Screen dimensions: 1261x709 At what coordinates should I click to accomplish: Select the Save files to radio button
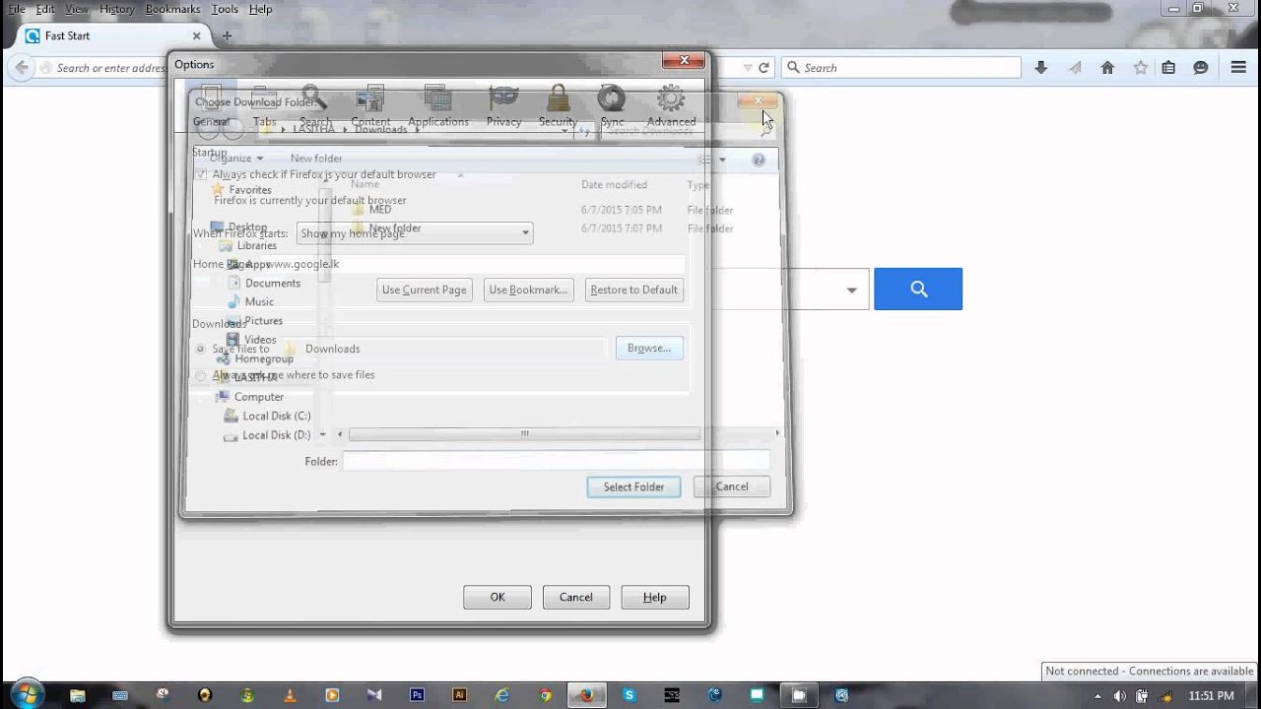point(201,349)
